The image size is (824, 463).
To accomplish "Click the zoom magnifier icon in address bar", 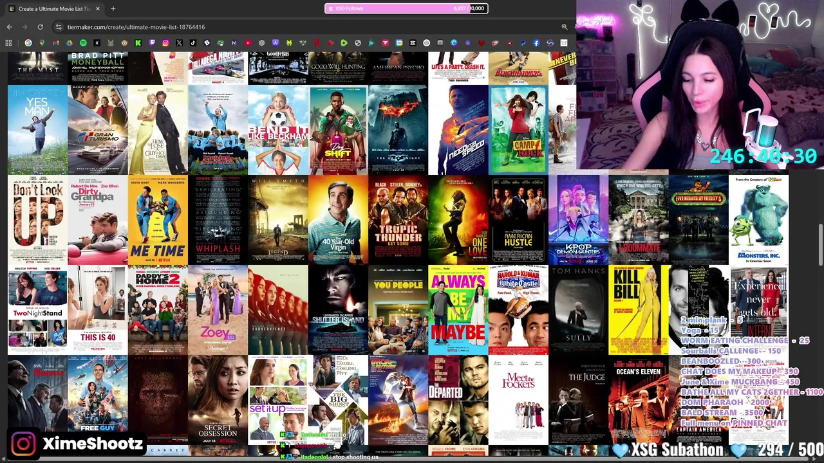I will click(565, 27).
